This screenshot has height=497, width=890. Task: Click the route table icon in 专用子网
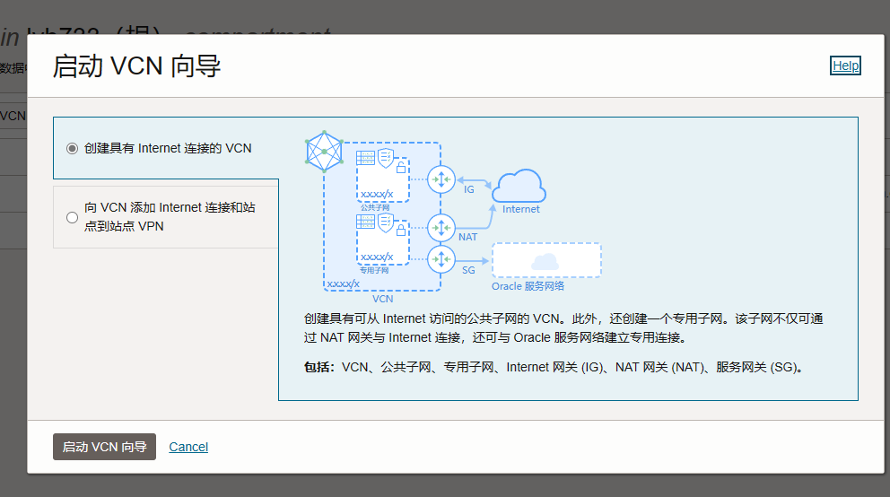pos(365,222)
